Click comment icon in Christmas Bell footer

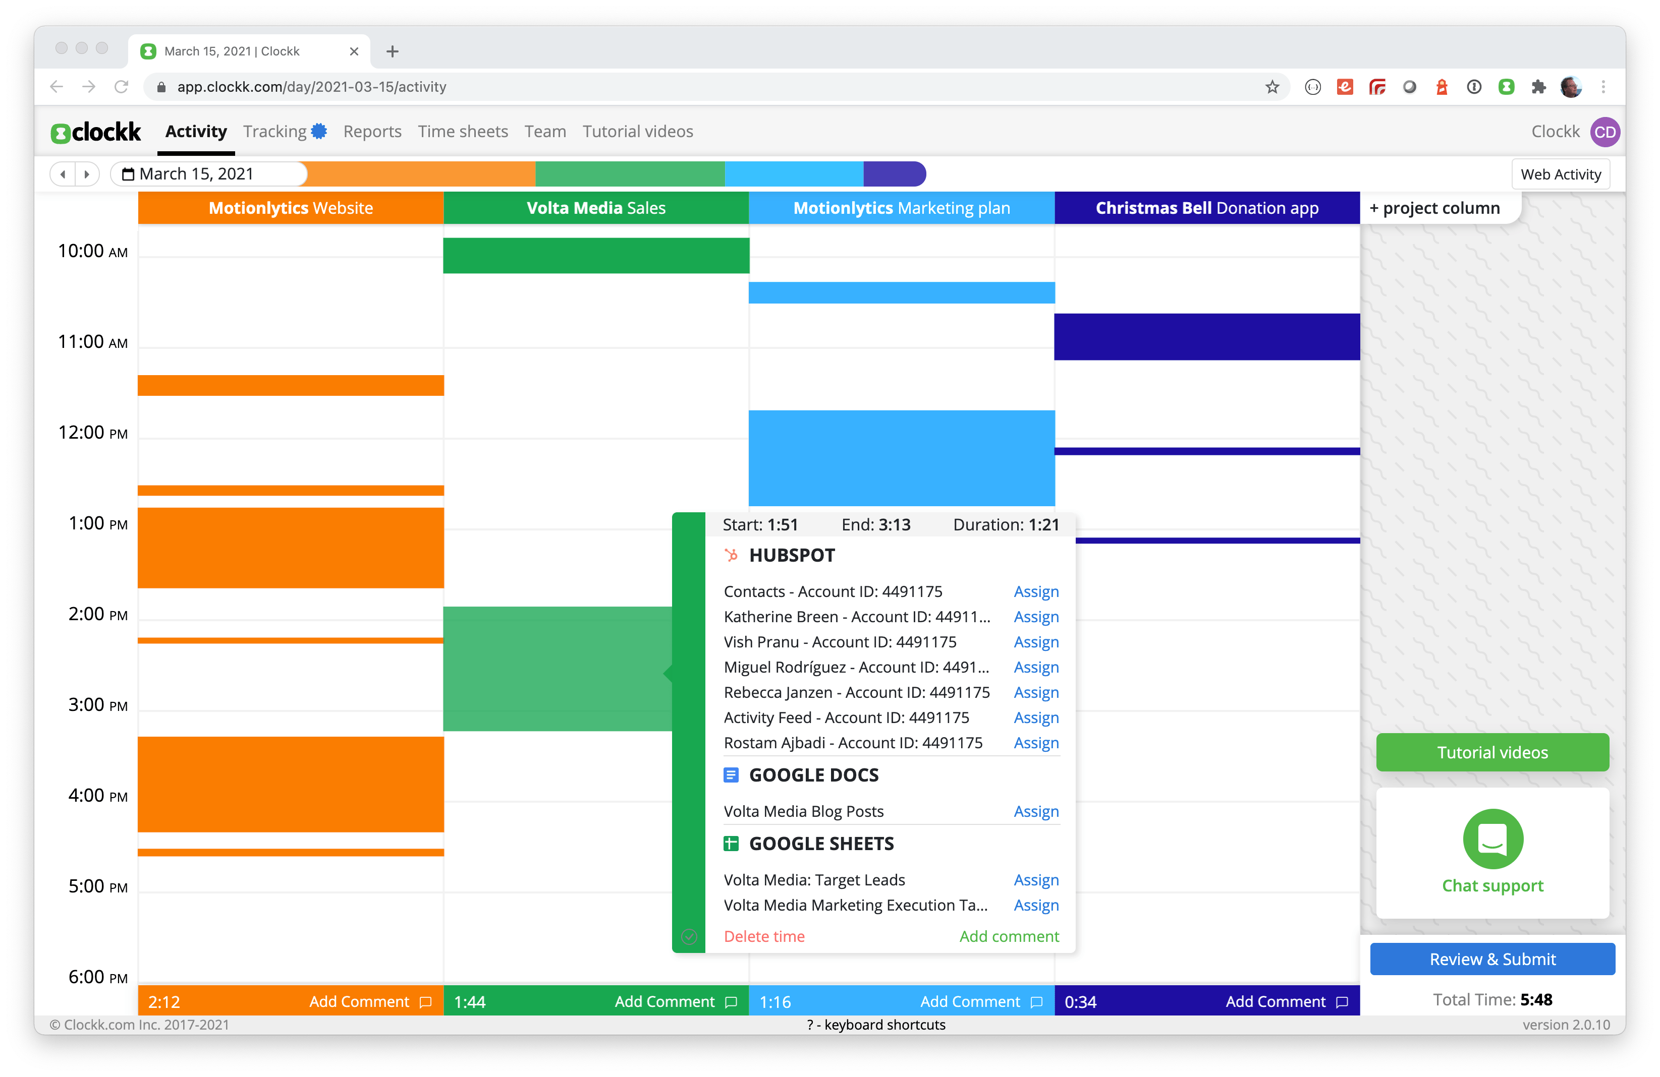1342,1002
